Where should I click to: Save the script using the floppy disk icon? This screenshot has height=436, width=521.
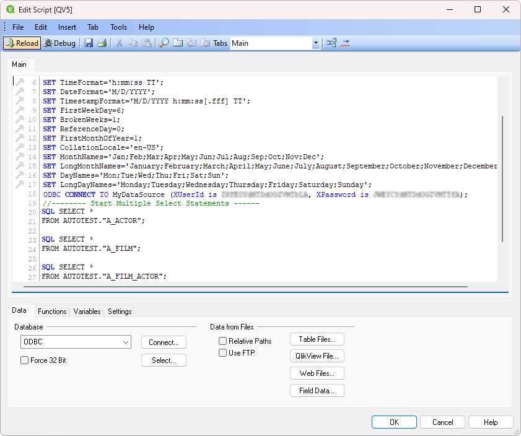[x=89, y=43]
